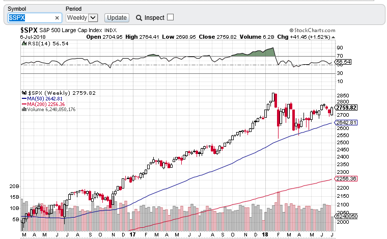Enable the Inspect checkbox

[x=170, y=17]
